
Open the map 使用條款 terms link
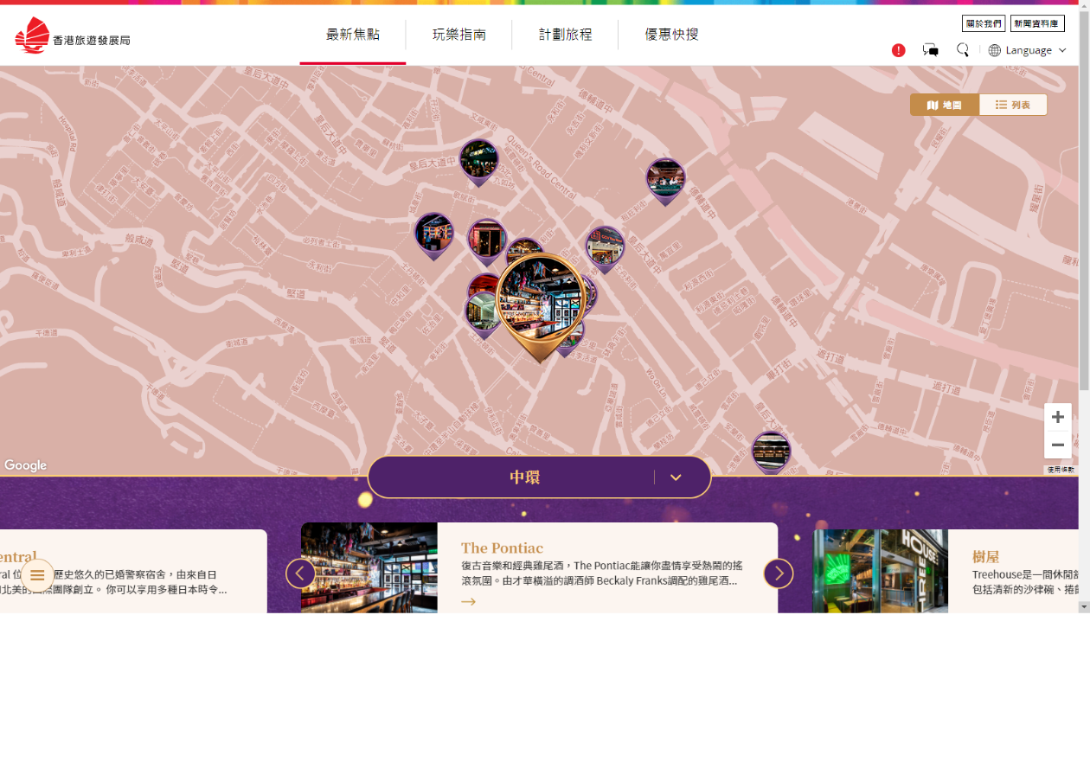coord(1060,470)
